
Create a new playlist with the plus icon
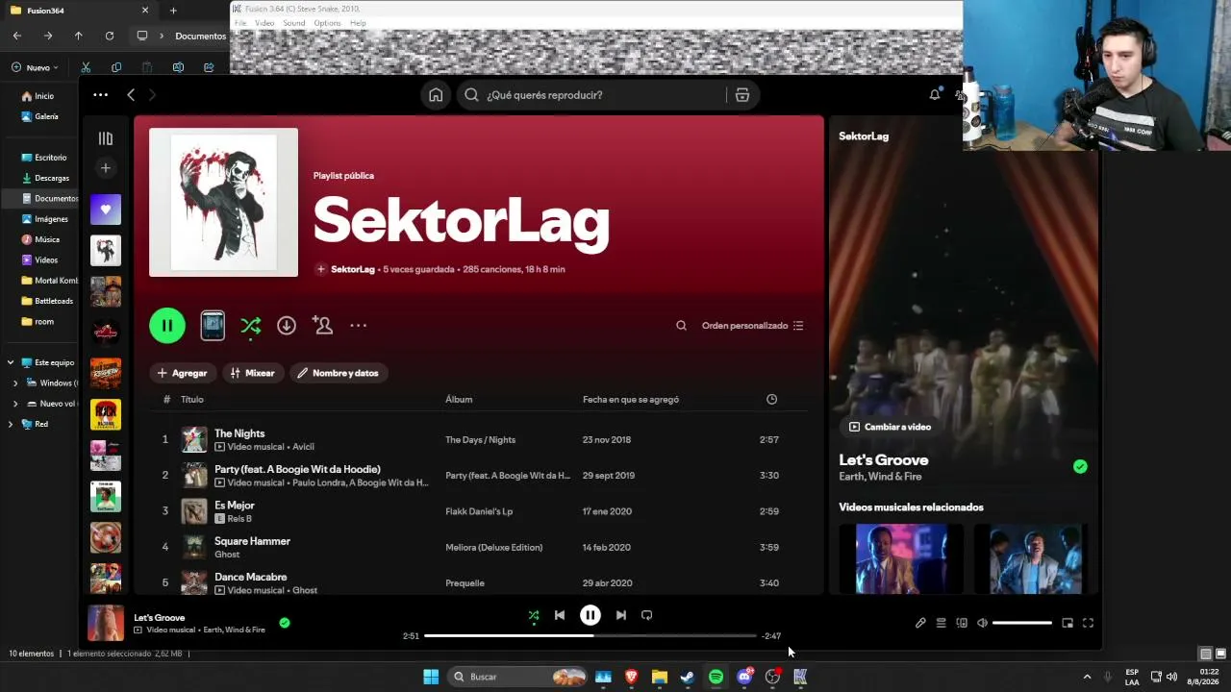(106, 168)
